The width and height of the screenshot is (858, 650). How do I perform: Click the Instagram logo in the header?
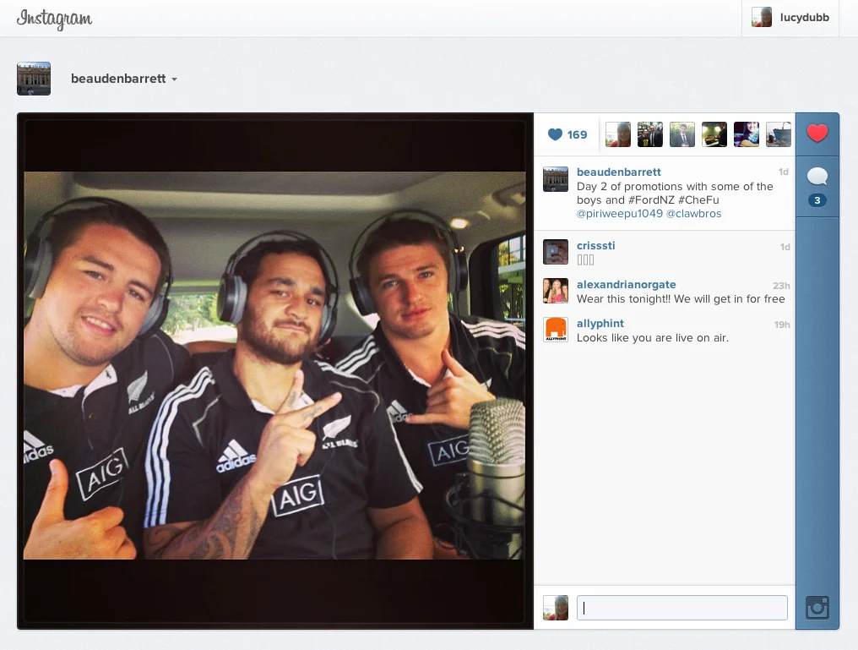[x=53, y=19]
